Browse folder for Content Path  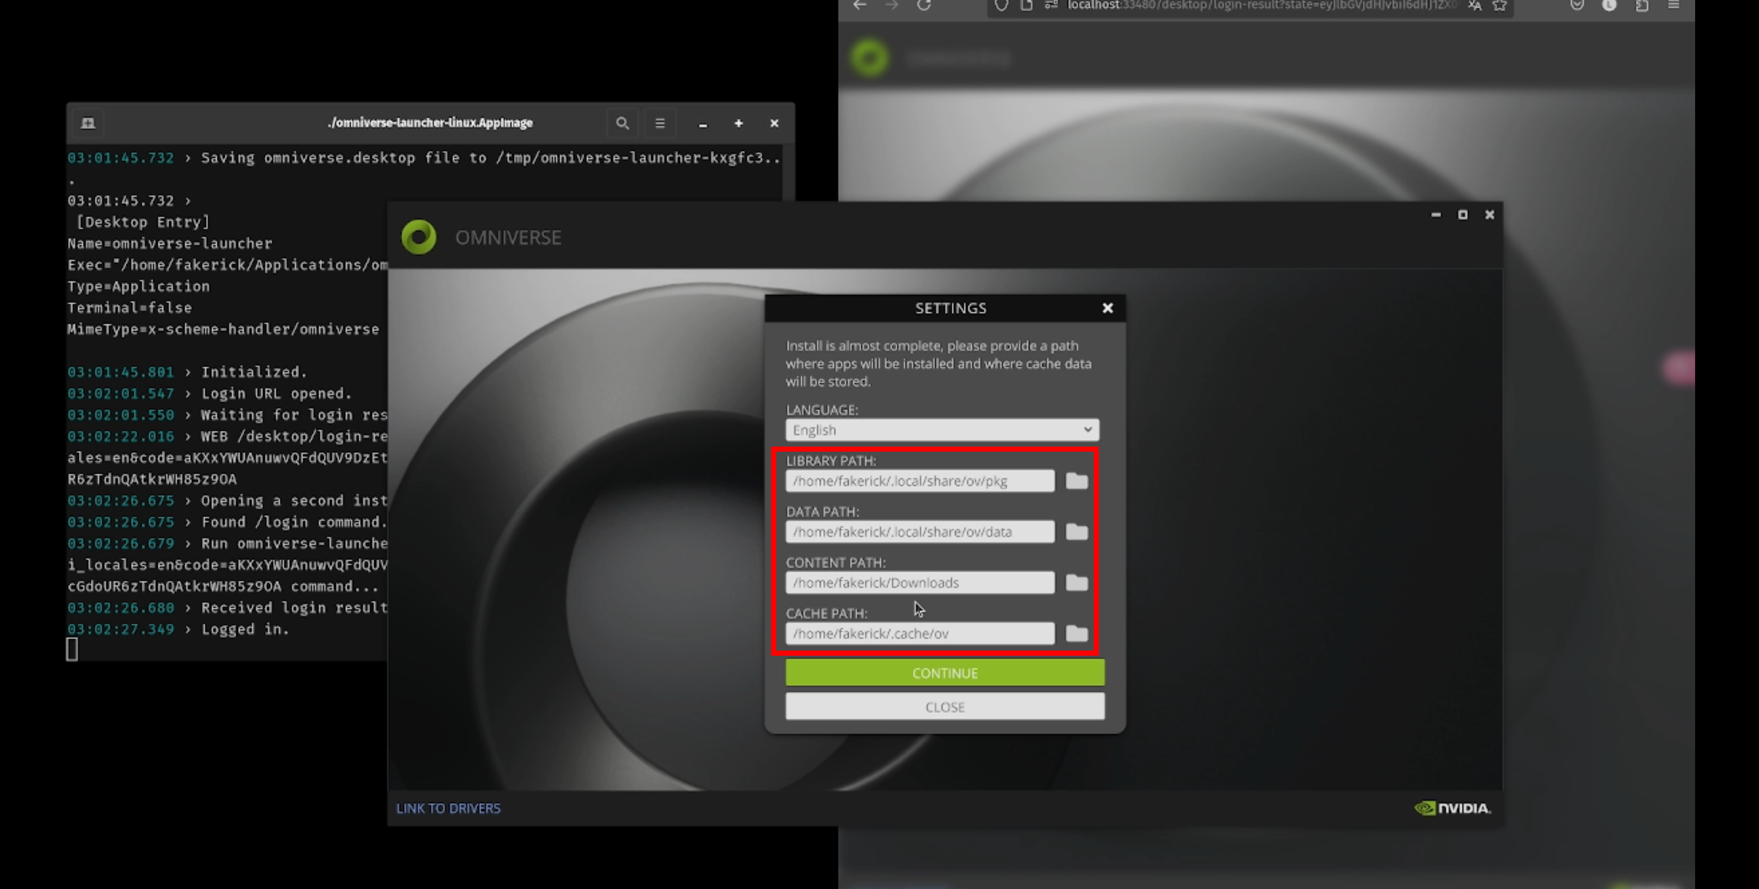1076,583
